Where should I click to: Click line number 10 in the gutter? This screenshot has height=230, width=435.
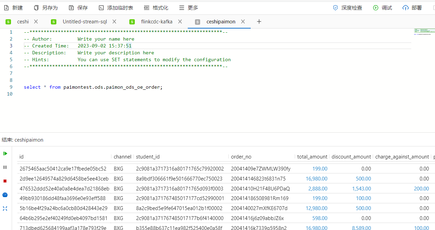tap(9, 94)
